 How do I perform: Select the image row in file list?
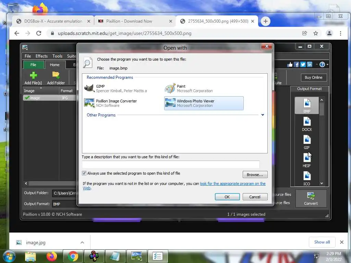point(49,98)
